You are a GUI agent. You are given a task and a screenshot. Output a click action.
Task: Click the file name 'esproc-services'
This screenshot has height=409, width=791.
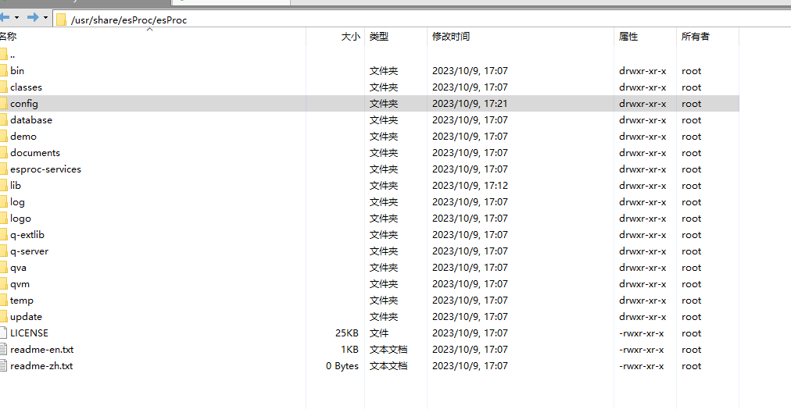pos(46,169)
